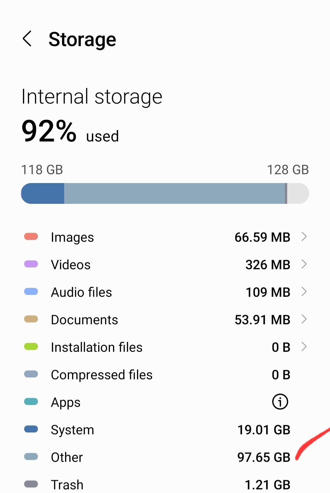
Task: Click the green Installation files indicator
Action: click(31, 347)
